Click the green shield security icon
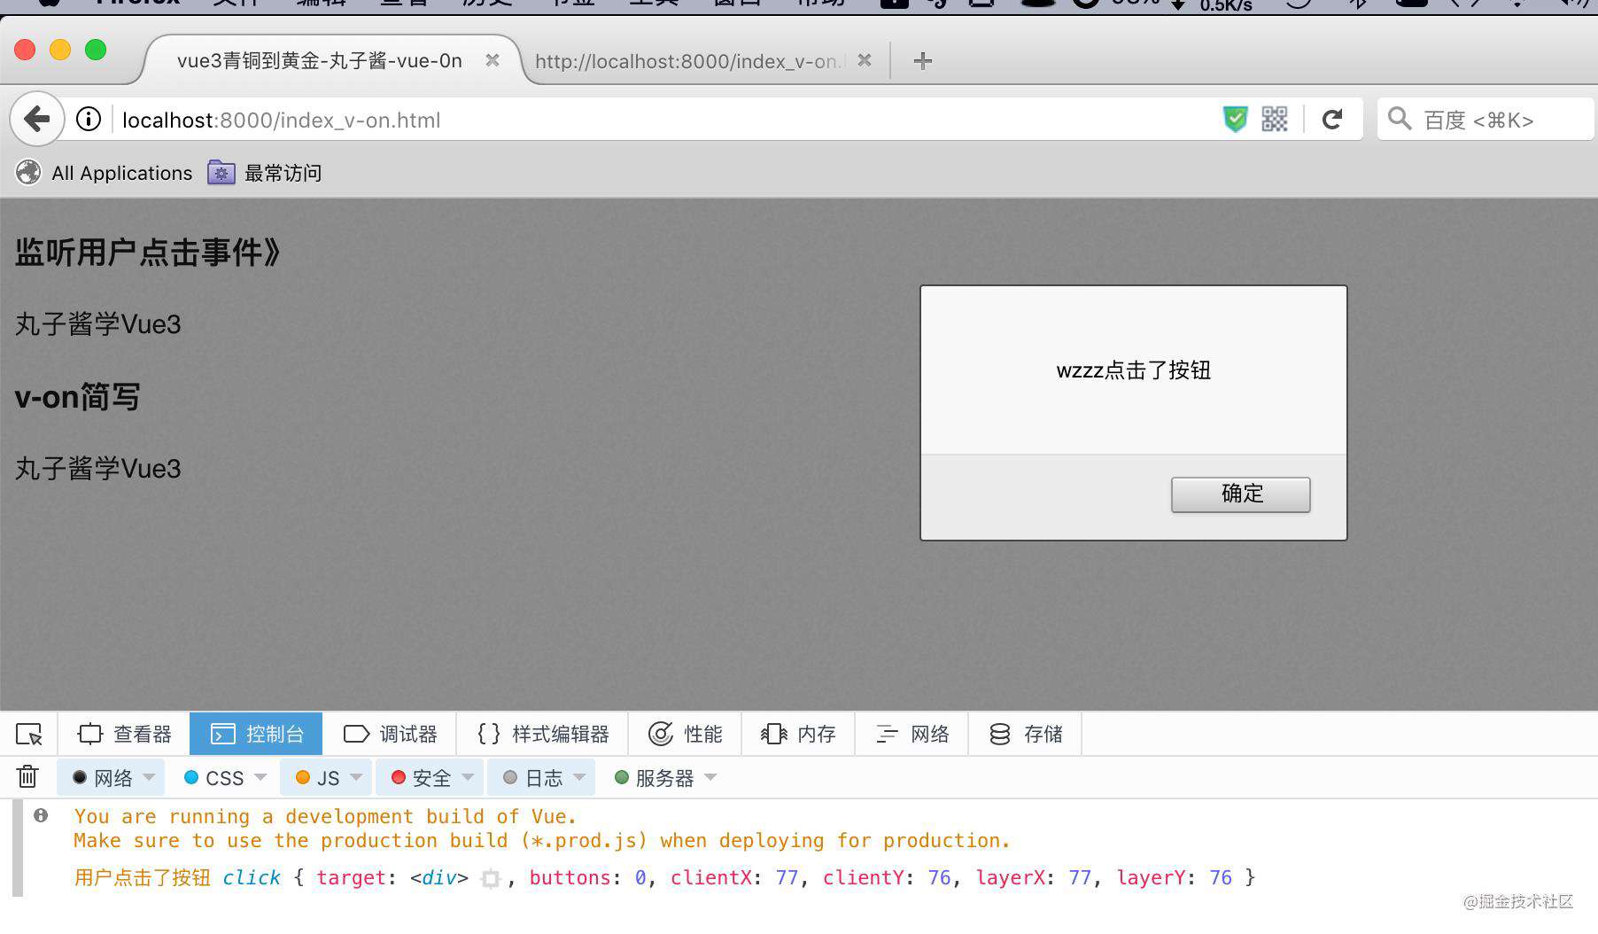This screenshot has width=1598, height=934. point(1235,119)
